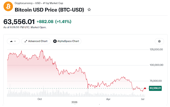170x107 pixels.
Task: Click the green 63,556.01 price label tag
Action: 155,88
